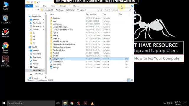Open the This PC desktop icon
Screen dimensions: 189x106
(5, 6)
